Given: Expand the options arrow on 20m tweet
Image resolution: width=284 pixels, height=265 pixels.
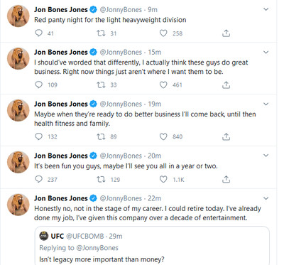Looking at the screenshot, I should (x=266, y=156).
